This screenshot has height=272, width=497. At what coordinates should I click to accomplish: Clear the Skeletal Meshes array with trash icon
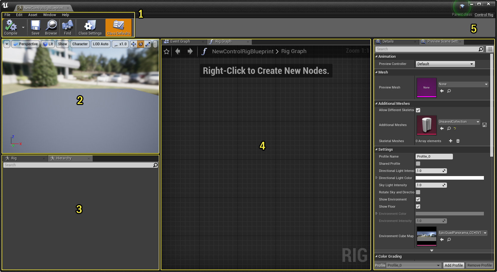pyautogui.click(x=458, y=141)
